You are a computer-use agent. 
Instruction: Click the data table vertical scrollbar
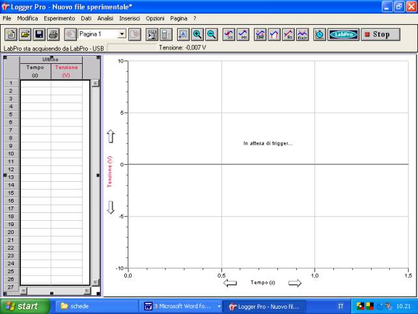95,182
